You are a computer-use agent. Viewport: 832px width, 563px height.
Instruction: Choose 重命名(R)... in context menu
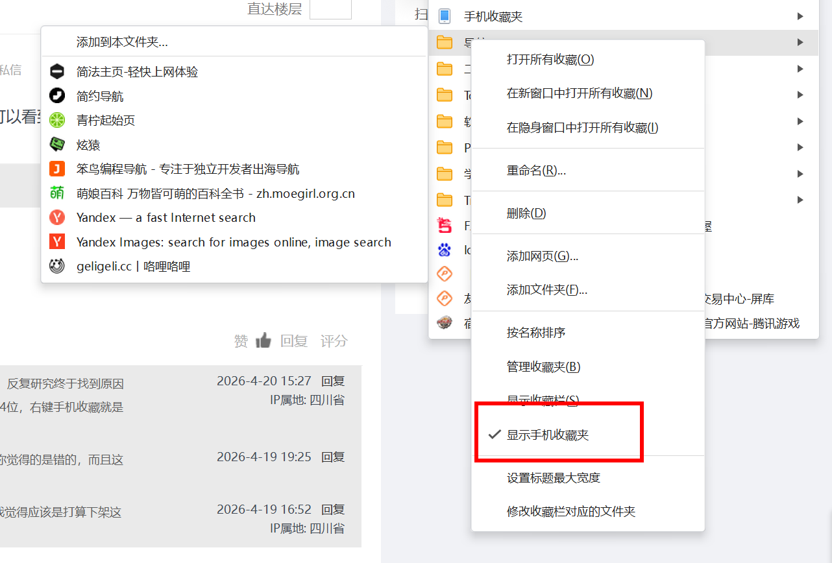pyautogui.click(x=588, y=171)
